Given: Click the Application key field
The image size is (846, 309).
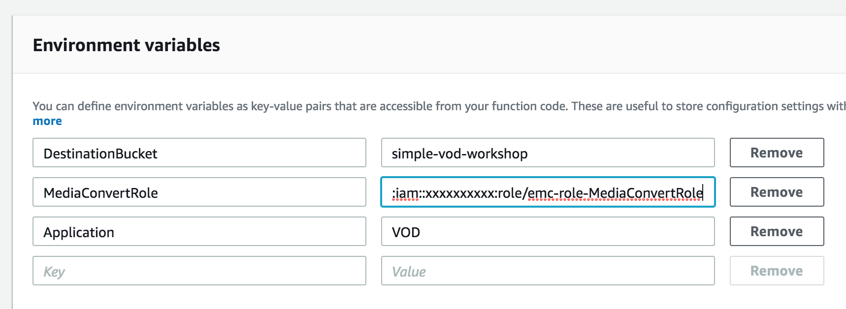Looking at the screenshot, I should [x=199, y=232].
